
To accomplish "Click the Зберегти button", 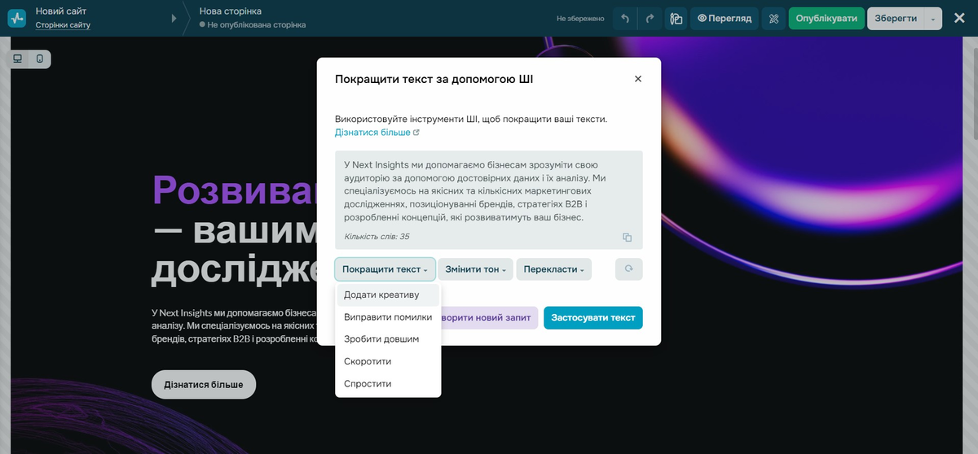I will coord(896,18).
